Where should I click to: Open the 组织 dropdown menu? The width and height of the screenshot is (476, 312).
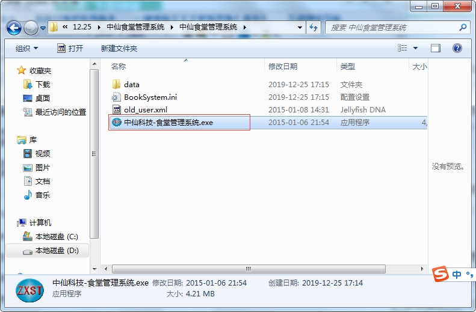[x=26, y=48]
